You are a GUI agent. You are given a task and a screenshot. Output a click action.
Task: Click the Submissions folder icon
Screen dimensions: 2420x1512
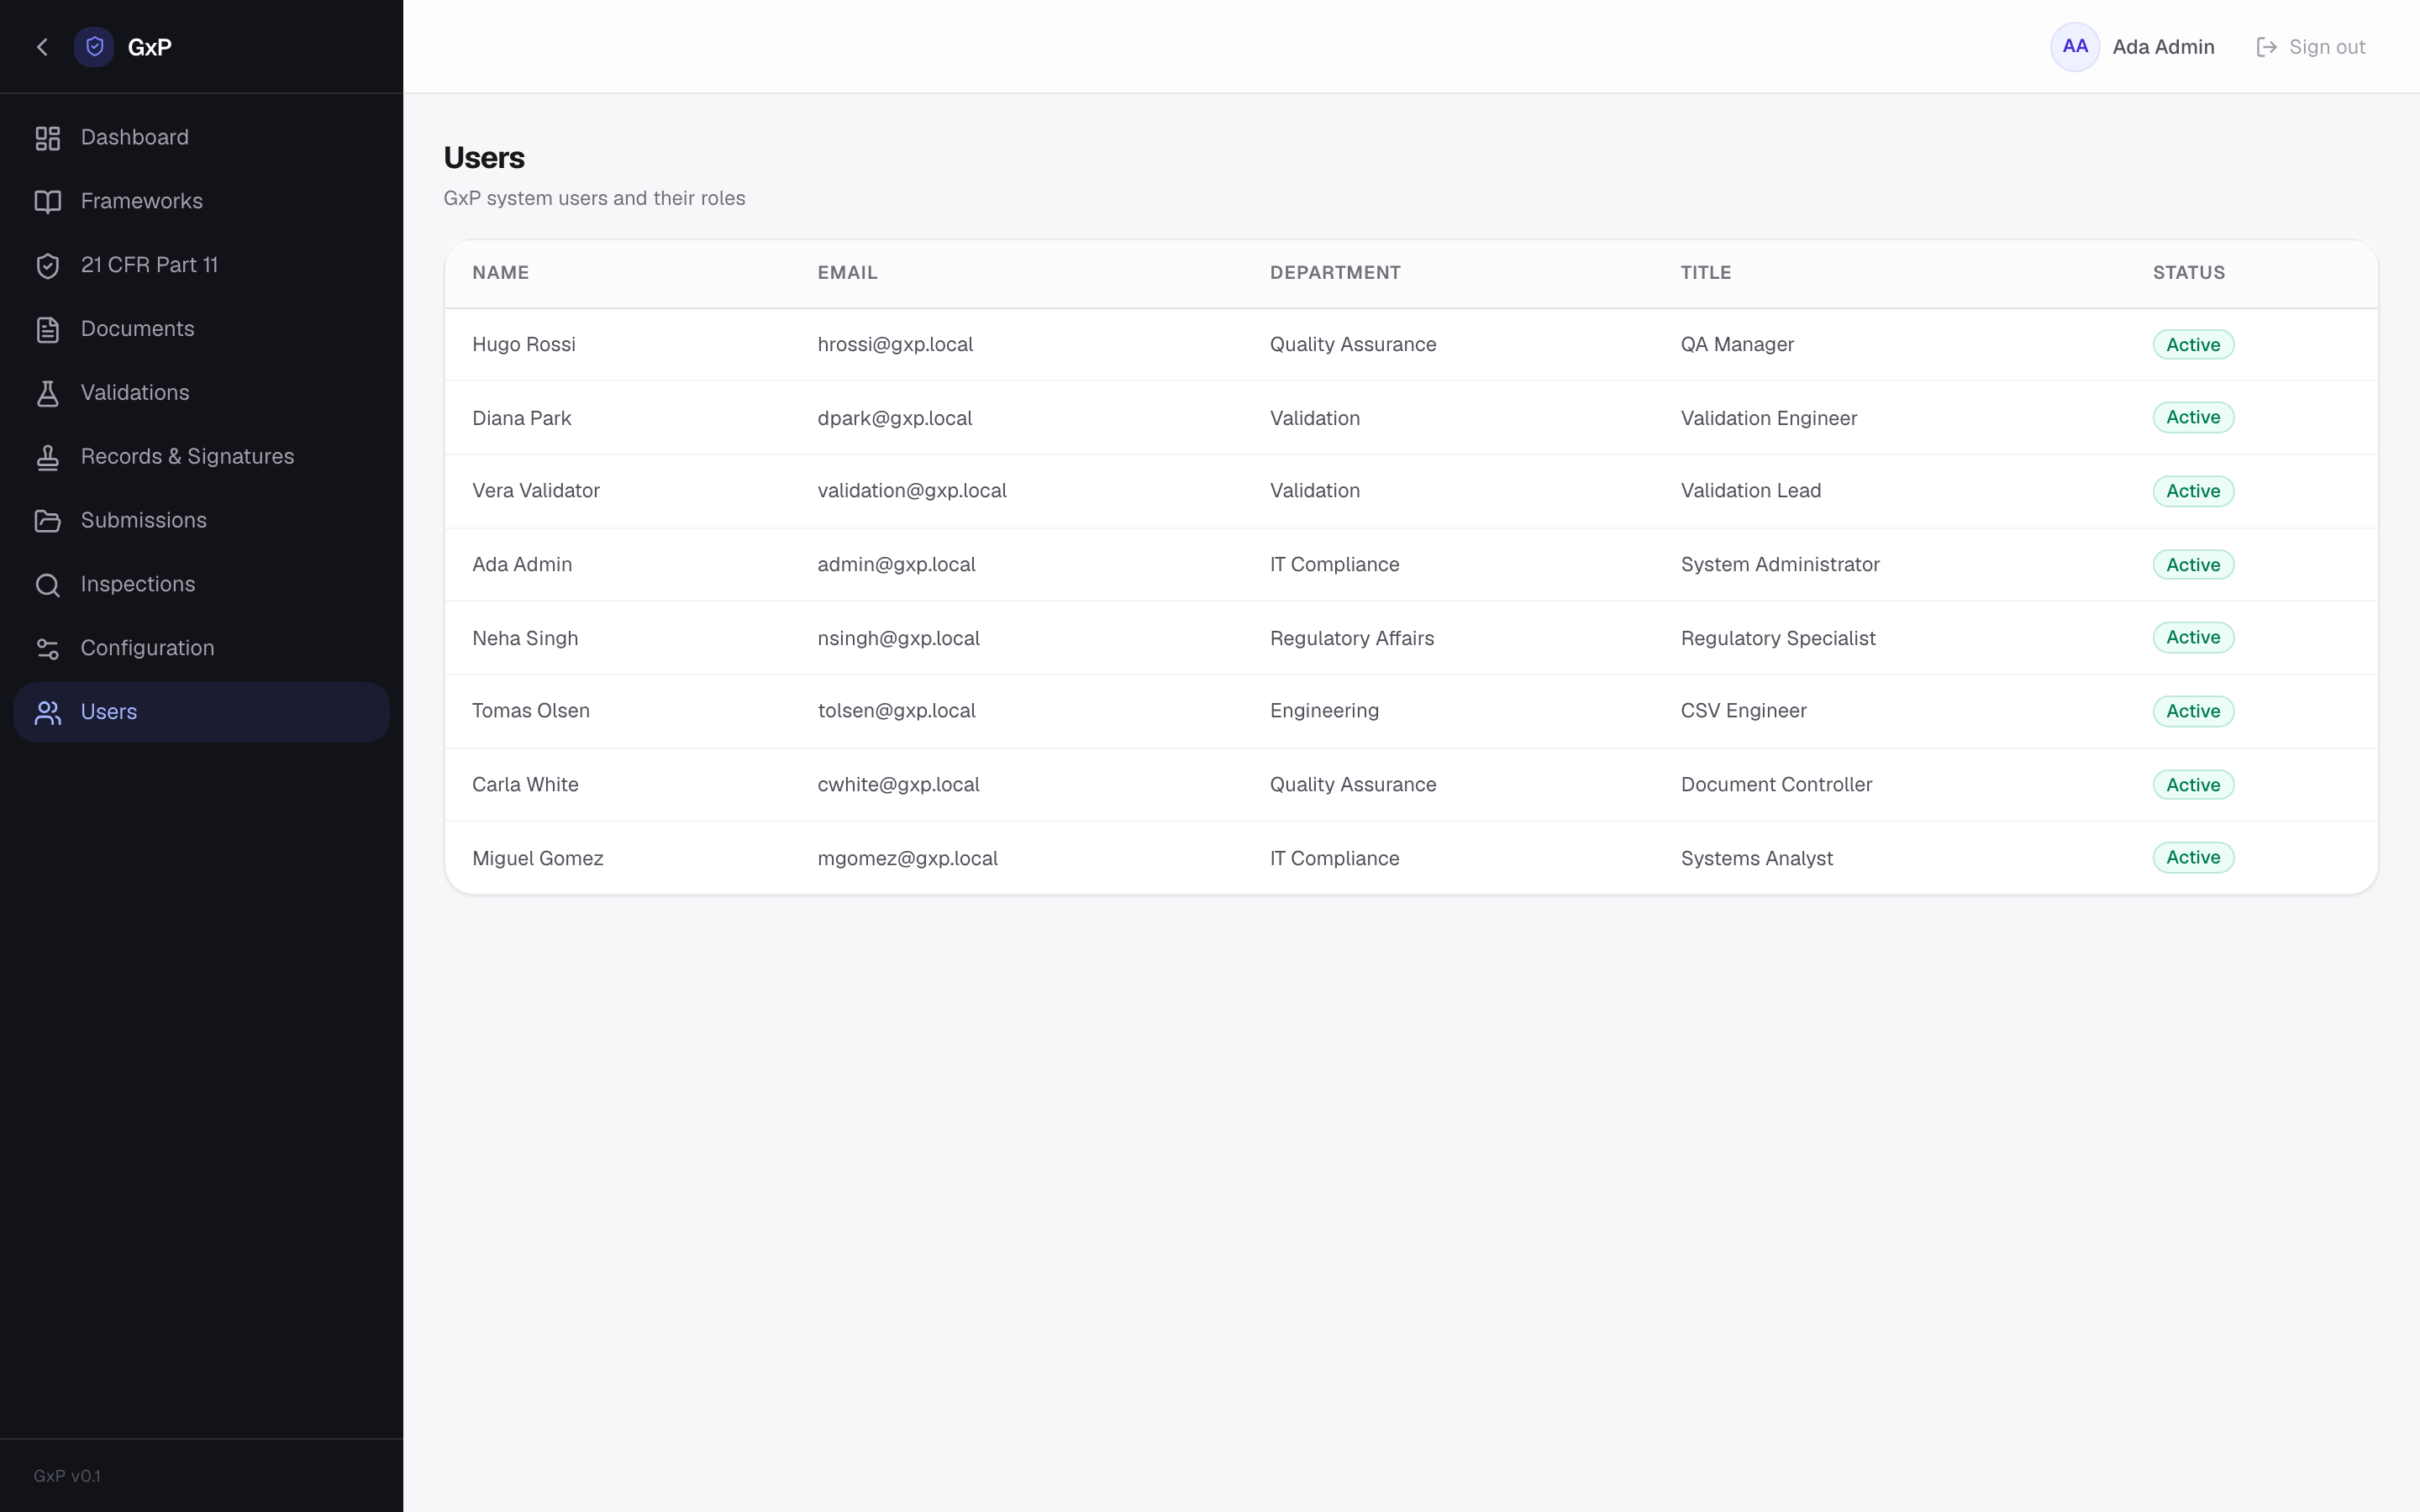(48, 521)
